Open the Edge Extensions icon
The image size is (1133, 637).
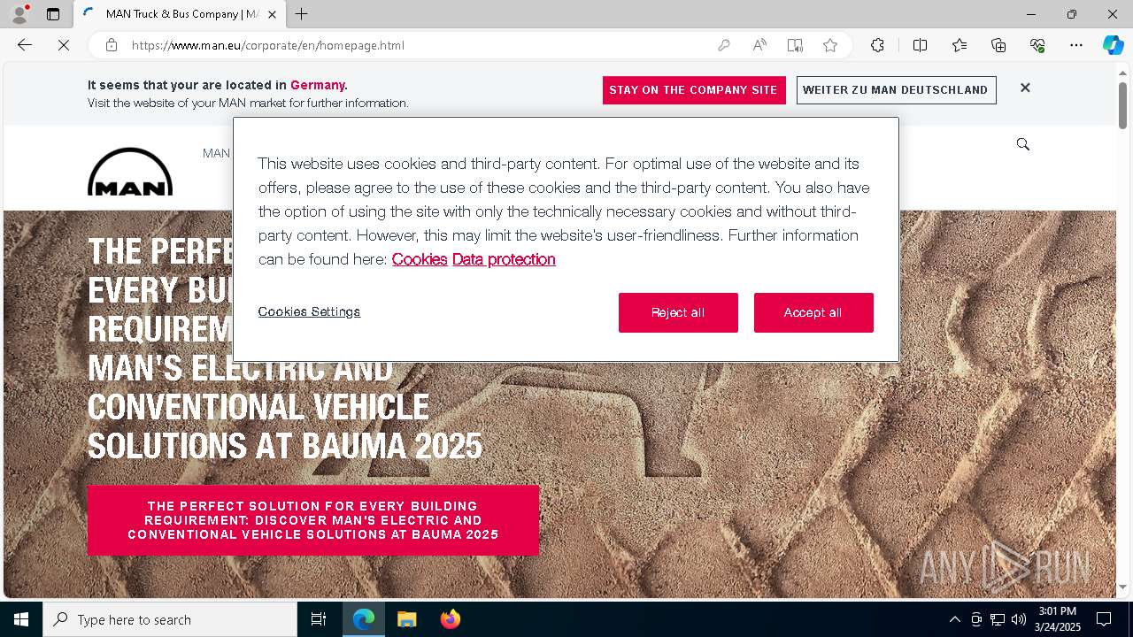(x=877, y=45)
